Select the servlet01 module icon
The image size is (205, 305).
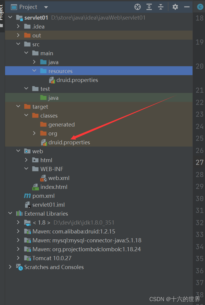[x=19, y=18]
